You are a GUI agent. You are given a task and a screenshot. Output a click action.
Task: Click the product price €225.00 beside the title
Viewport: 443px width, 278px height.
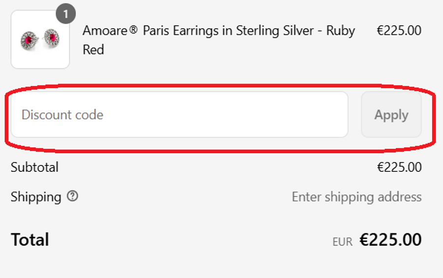pyautogui.click(x=399, y=30)
